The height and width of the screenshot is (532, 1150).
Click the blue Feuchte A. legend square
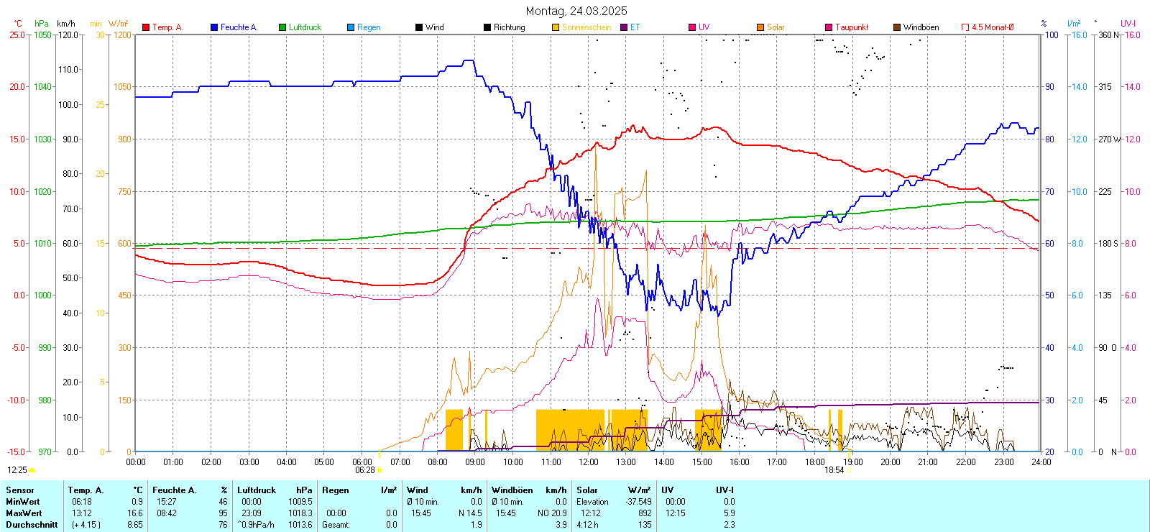pos(214,27)
